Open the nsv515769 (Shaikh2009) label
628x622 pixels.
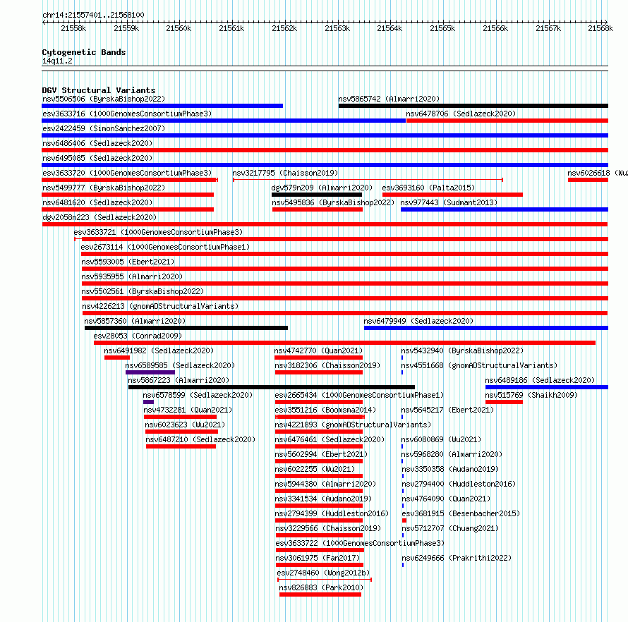[x=531, y=395]
